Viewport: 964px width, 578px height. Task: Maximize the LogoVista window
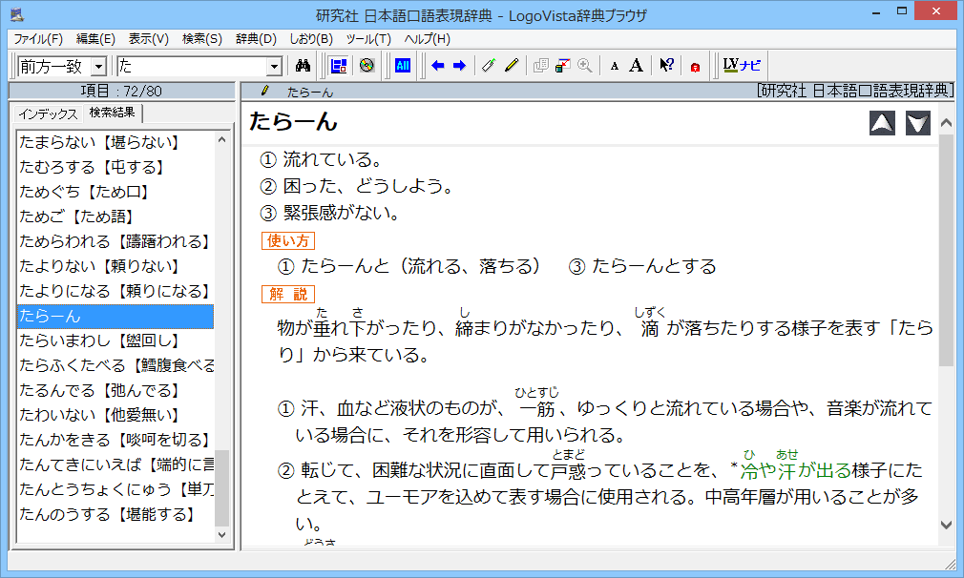point(902,11)
